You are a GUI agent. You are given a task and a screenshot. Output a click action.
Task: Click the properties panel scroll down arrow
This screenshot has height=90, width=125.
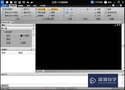(33, 46)
